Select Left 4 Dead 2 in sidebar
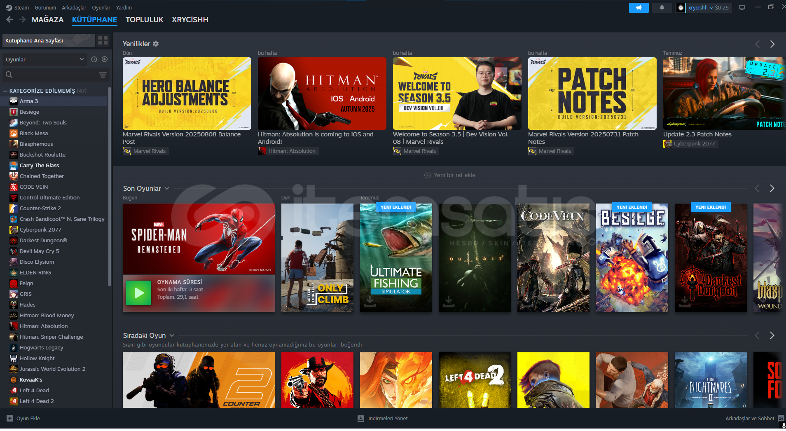 click(x=54, y=401)
